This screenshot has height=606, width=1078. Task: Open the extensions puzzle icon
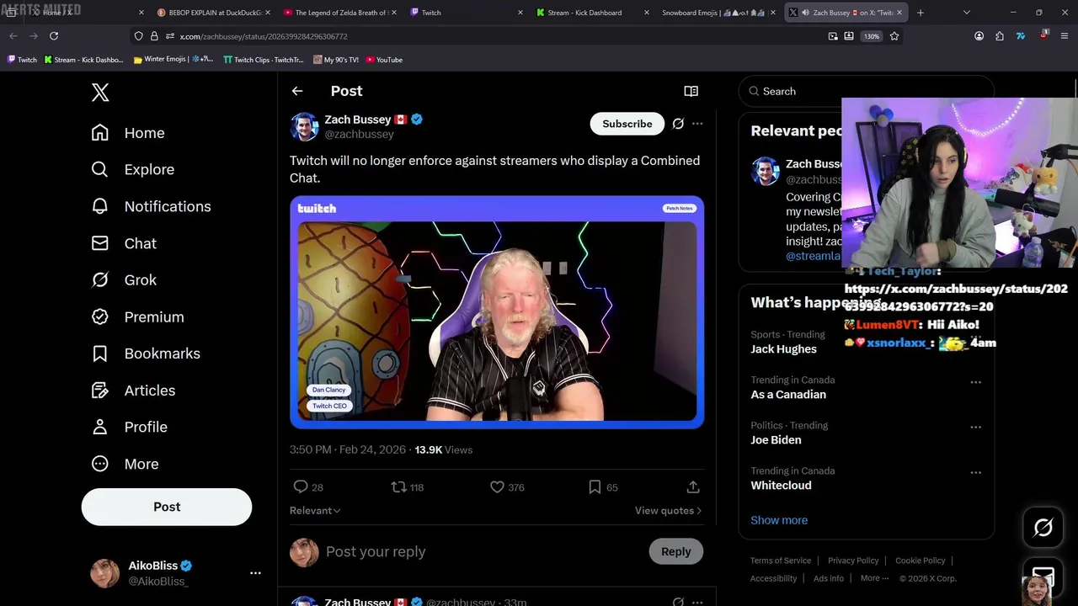click(x=1000, y=36)
